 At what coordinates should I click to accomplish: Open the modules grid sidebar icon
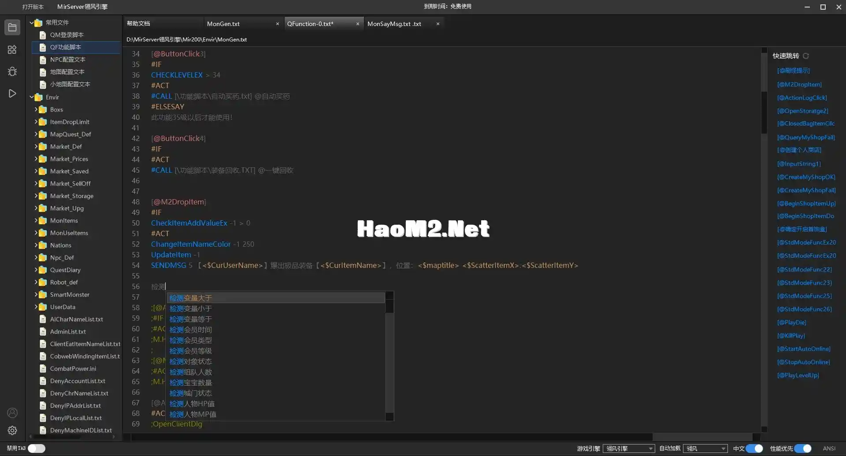click(12, 50)
